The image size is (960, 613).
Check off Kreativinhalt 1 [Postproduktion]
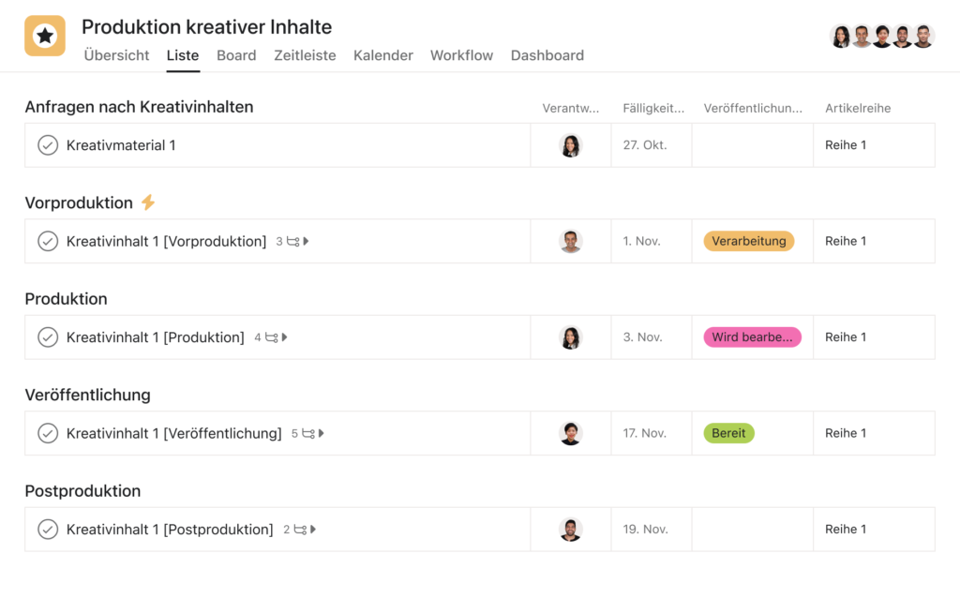click(x=48, y=530)
